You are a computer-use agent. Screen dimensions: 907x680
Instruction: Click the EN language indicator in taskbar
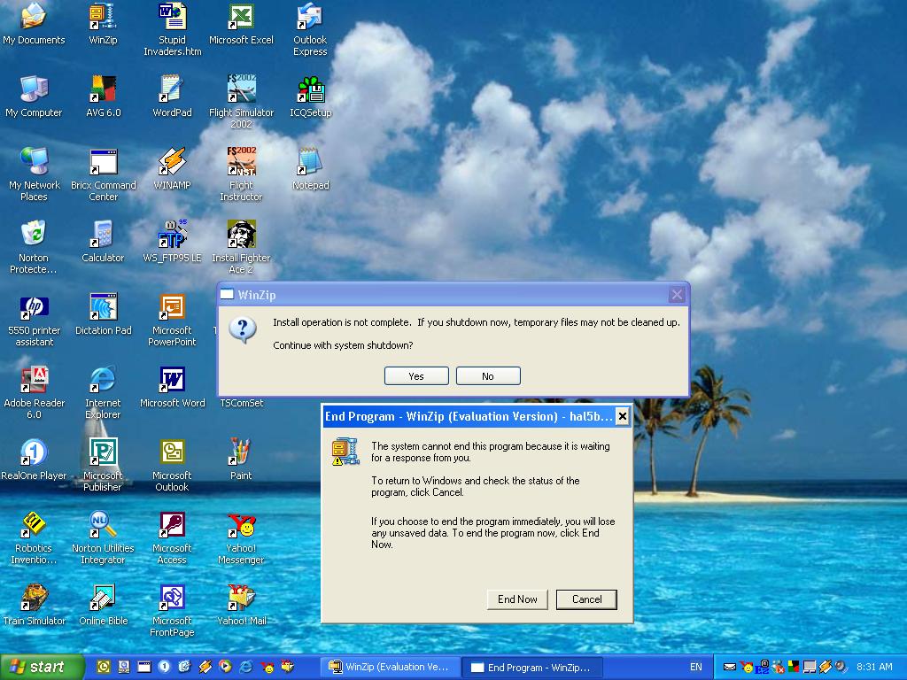point(696,667)
